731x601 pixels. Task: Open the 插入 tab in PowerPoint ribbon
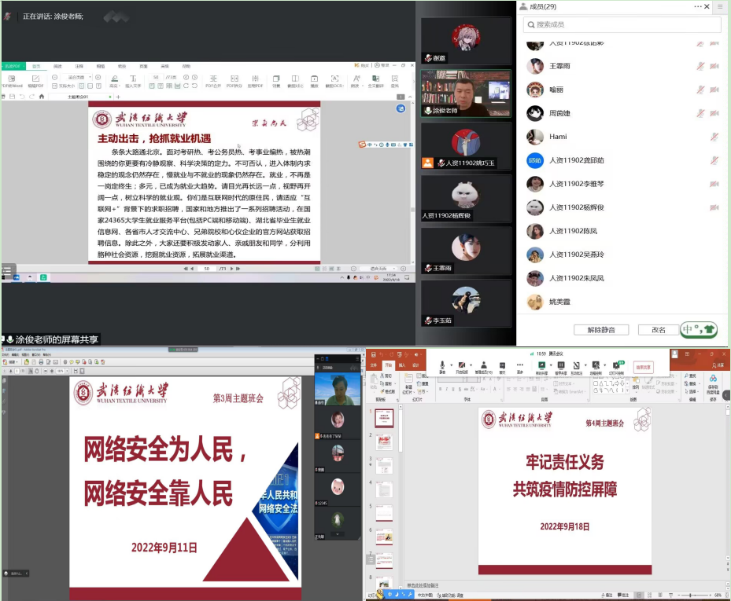point(402,365)
